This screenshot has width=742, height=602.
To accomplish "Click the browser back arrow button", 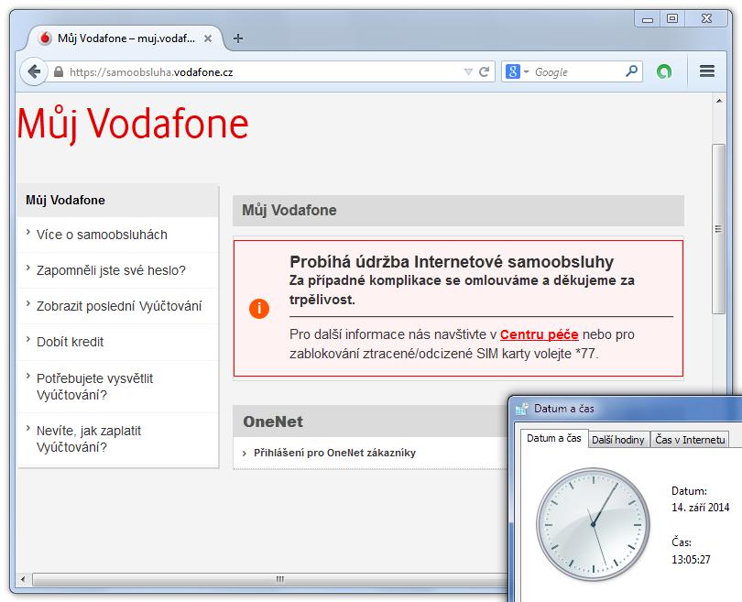I will tap(33, 71).
